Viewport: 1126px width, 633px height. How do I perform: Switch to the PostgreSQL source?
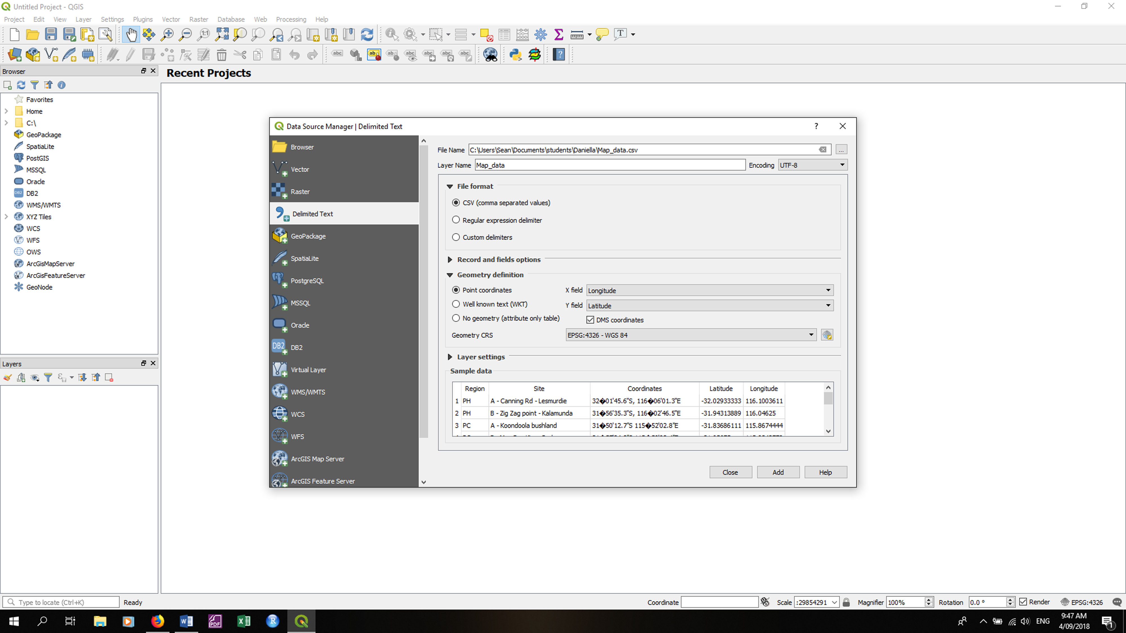[345, 280]
